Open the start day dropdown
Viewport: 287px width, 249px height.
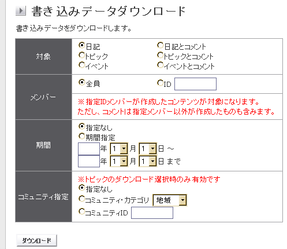coord(148,149)
